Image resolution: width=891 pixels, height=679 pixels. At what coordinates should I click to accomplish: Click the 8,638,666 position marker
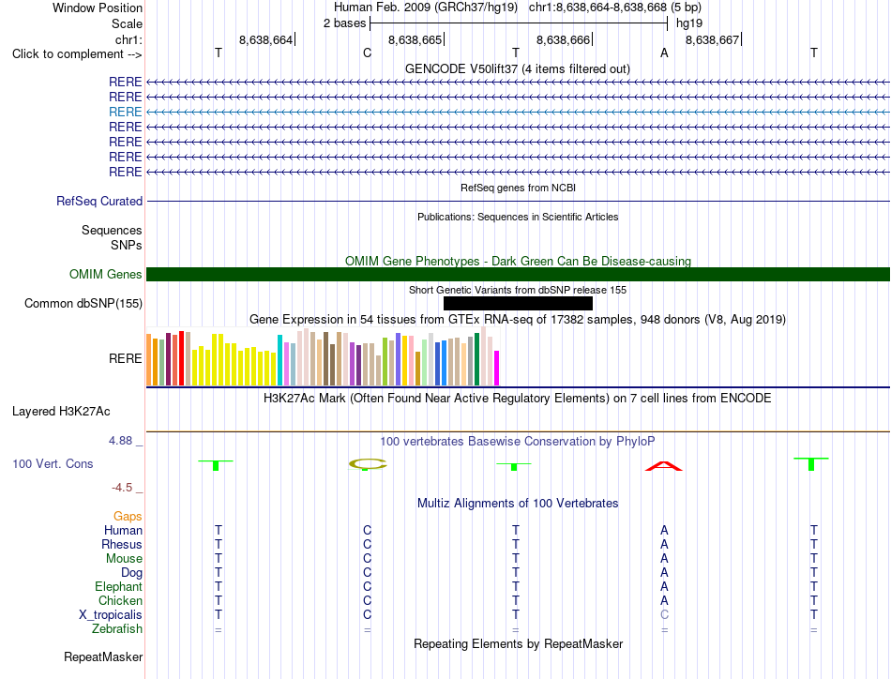click(x=563, y=39)
